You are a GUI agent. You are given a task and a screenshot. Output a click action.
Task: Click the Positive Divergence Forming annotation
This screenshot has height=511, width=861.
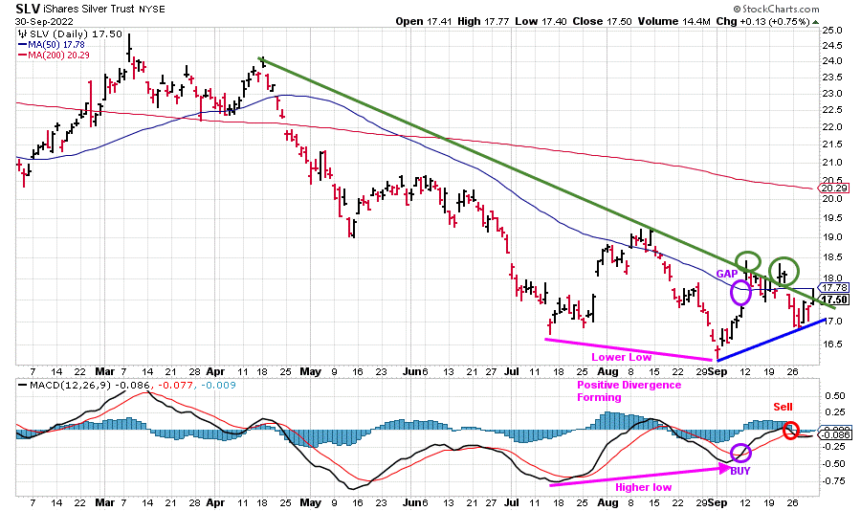point(629,390)
